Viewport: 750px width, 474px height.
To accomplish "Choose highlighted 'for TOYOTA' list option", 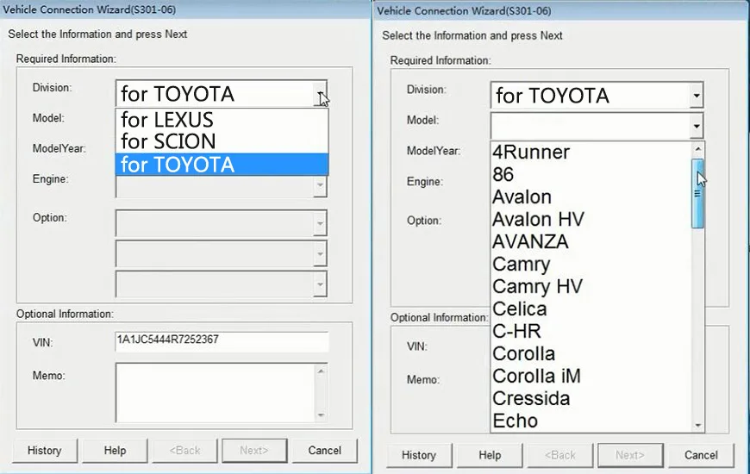I will click(222, 165).
